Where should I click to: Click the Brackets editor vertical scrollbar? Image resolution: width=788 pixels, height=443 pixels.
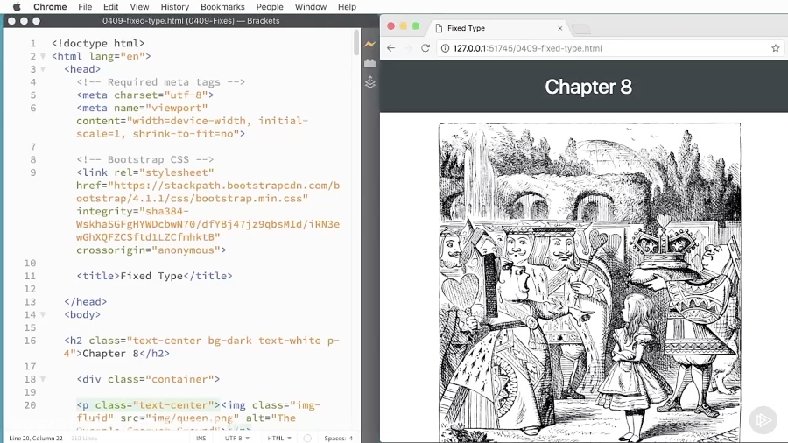coord(356,43)
